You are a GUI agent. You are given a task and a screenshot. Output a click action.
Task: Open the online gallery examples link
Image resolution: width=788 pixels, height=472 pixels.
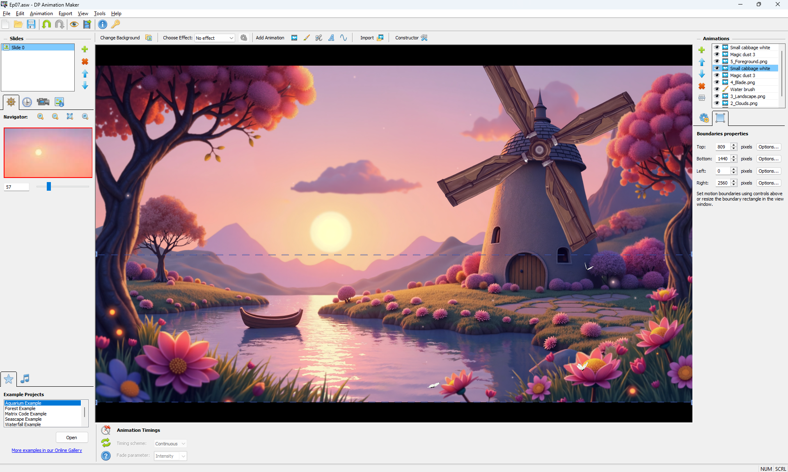[x=47, y=450]
